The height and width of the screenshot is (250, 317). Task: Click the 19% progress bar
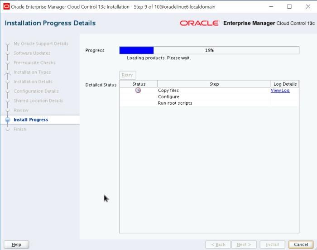point(209,50)
